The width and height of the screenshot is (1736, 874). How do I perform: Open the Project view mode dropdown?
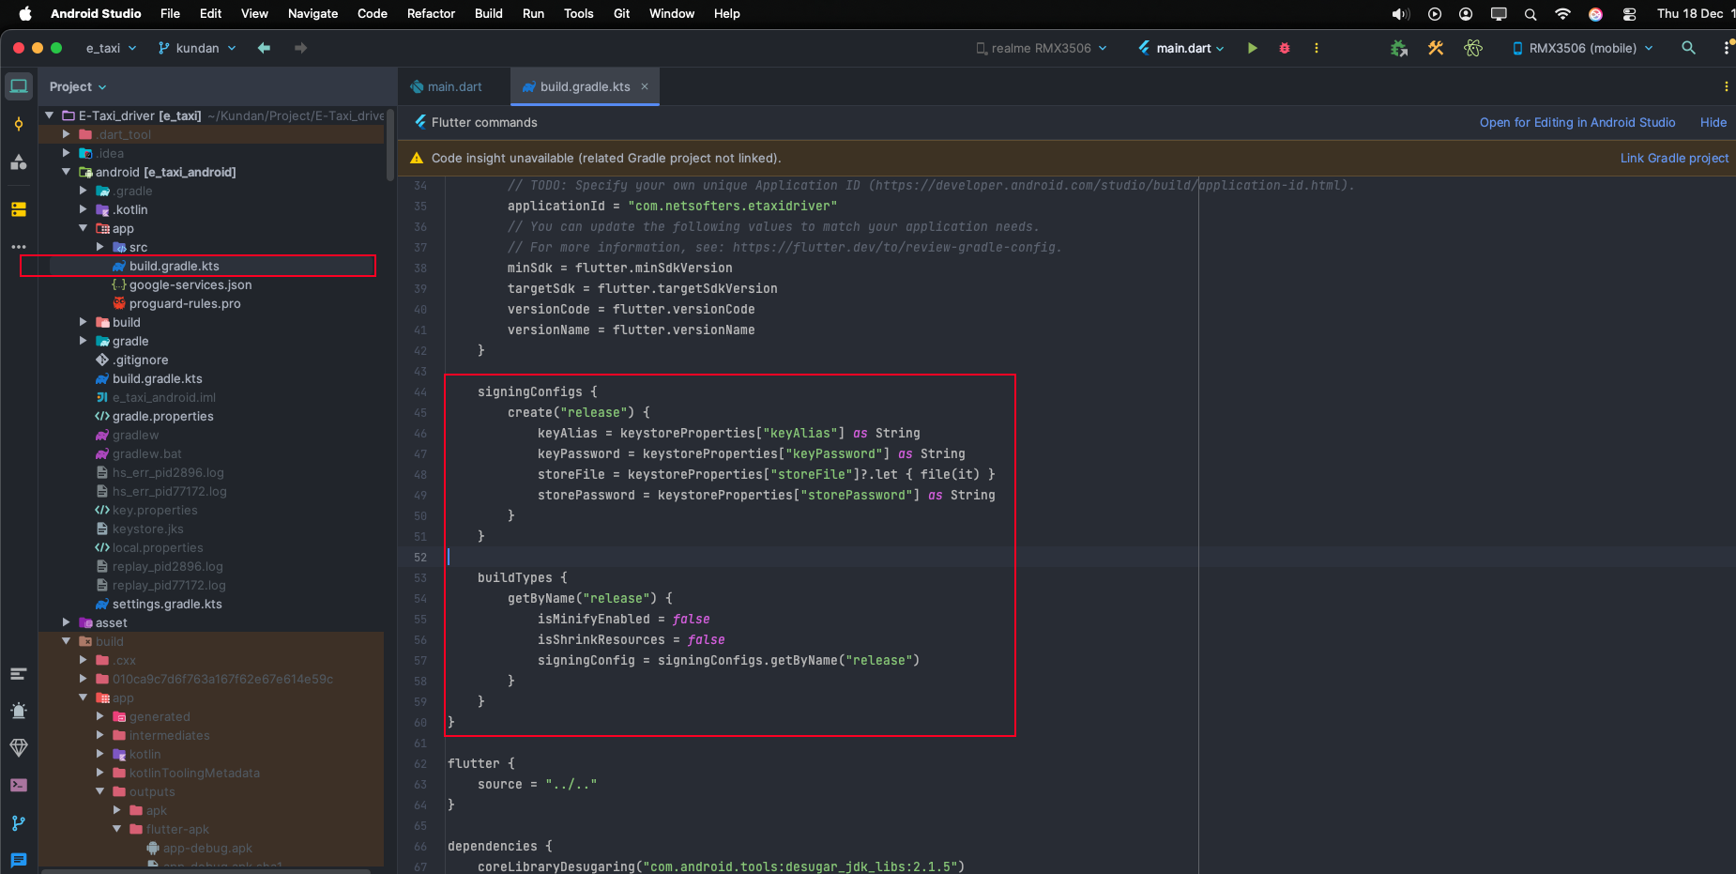[78, 86]
